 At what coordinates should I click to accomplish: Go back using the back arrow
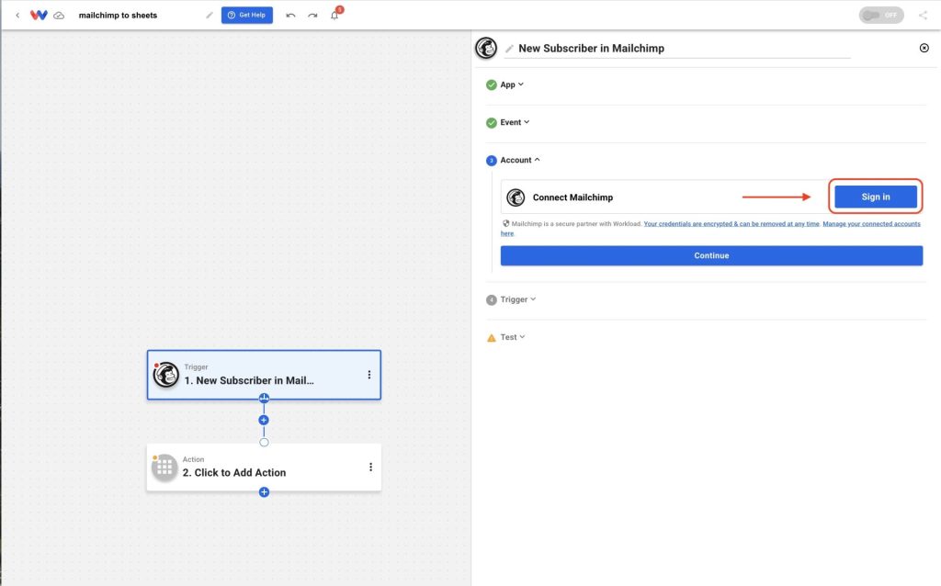coord(17,16)
